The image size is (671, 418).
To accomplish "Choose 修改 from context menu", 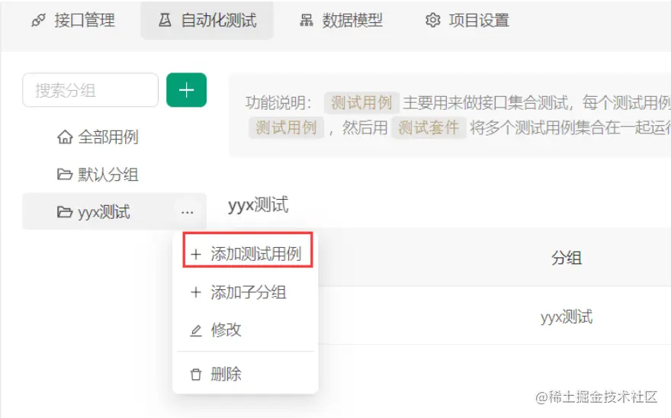I will [247, 330].
